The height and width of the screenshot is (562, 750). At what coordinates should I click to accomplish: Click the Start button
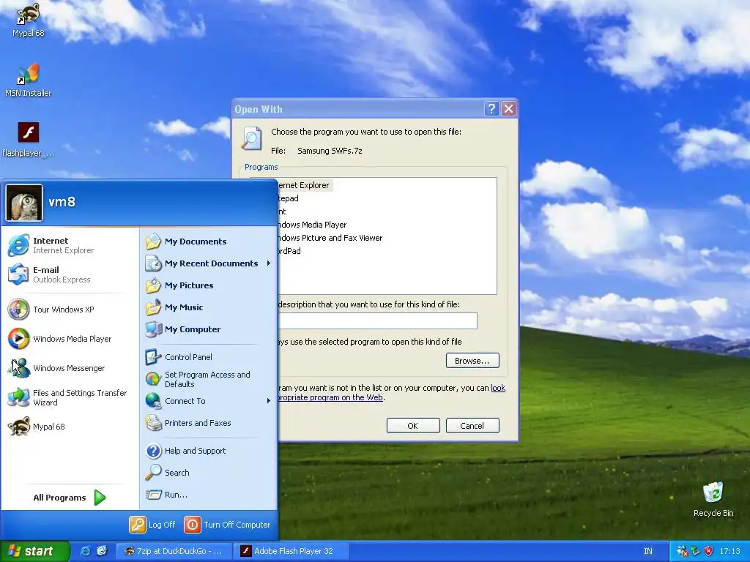[x=34, y=551]
